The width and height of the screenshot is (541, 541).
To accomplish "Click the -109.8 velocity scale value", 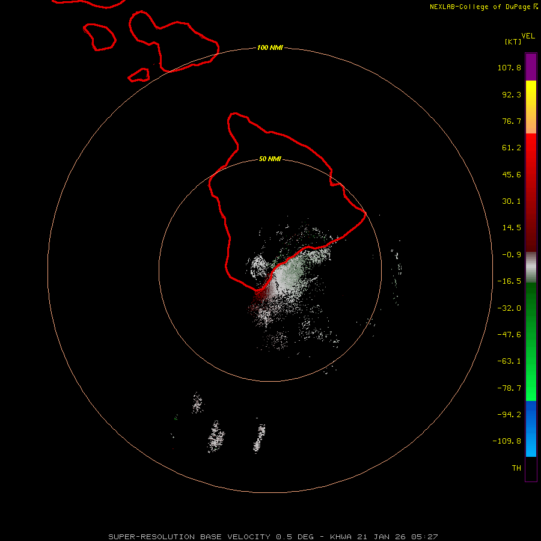I will [507, 441].
